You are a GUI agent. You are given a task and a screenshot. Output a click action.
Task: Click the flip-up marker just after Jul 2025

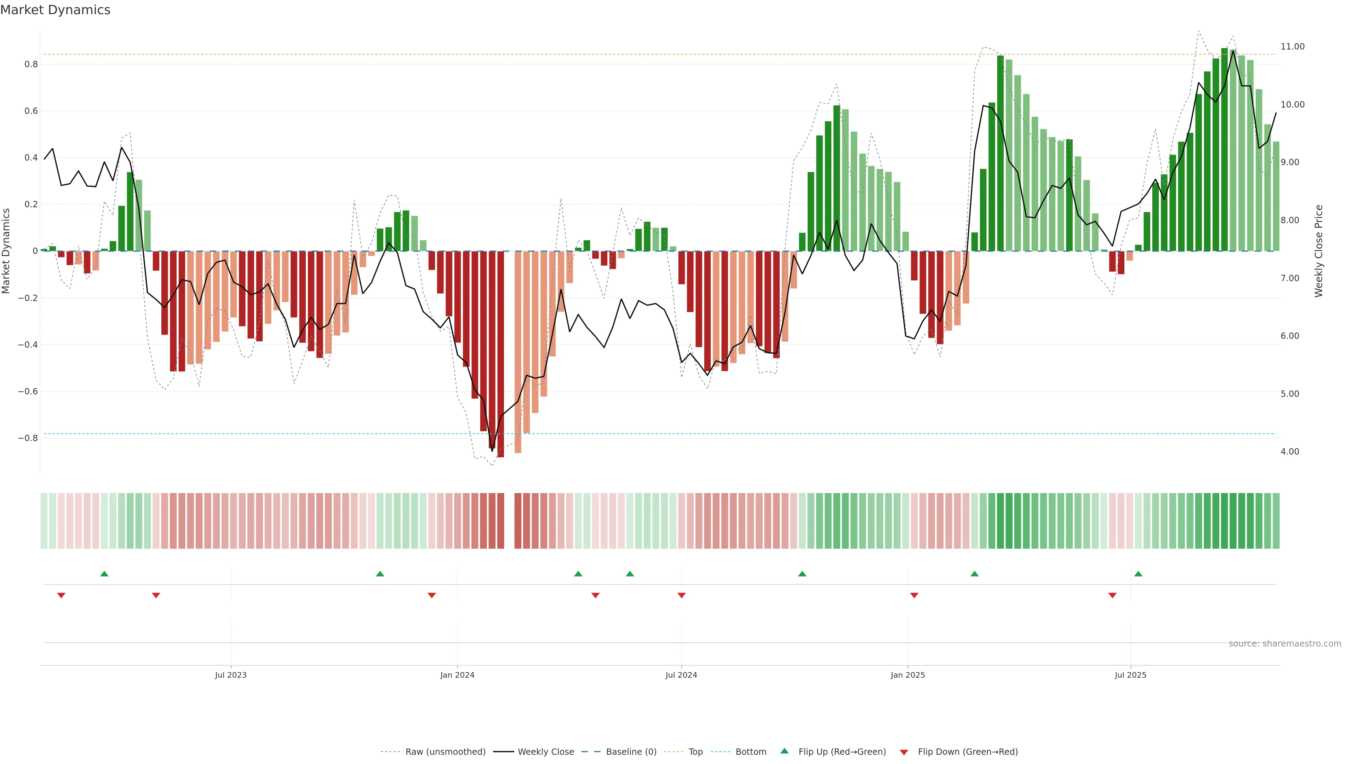[x=1138, y=574]
